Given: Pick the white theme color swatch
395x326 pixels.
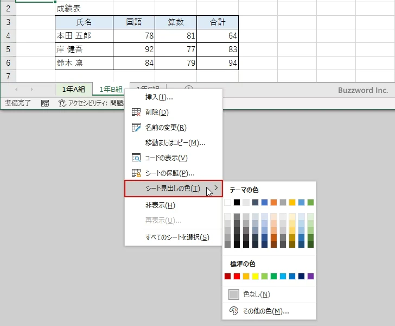Looking at the screenshot, I should coord(227,202).
